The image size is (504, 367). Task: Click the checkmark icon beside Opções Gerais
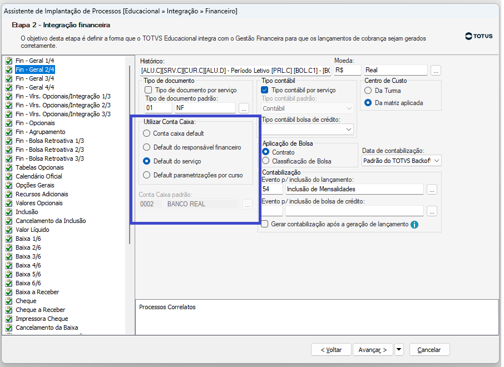[9, 185]
